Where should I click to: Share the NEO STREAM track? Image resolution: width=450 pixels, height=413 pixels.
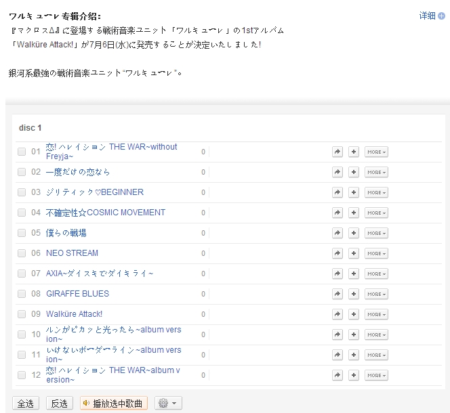pos(337,253)
